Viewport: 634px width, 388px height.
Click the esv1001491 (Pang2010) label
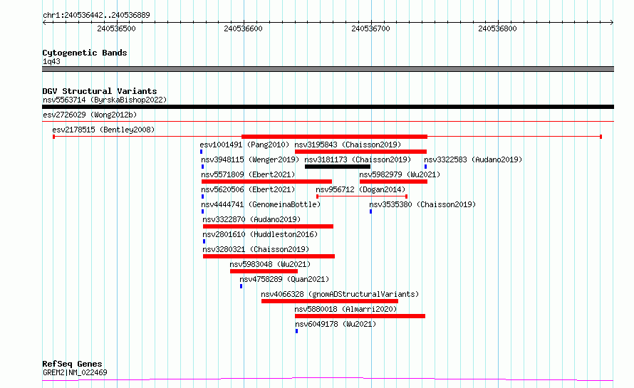click(x=244, y=145)
